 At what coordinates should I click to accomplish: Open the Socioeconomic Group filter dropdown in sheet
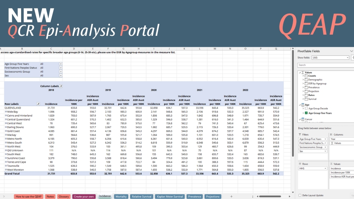tap(61, 72)
